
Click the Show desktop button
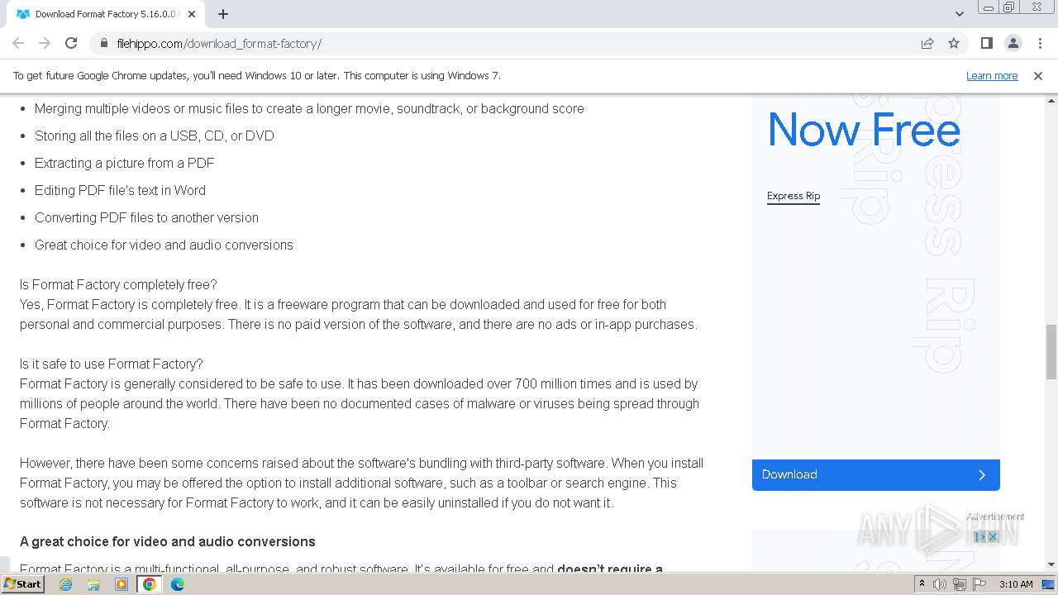[1049, 584]
